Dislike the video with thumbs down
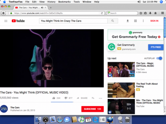This screenshot has width=166, height=124. (66, 98)
